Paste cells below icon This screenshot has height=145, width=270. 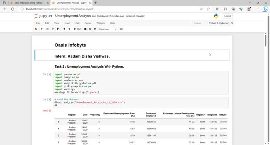coord(58,29)
